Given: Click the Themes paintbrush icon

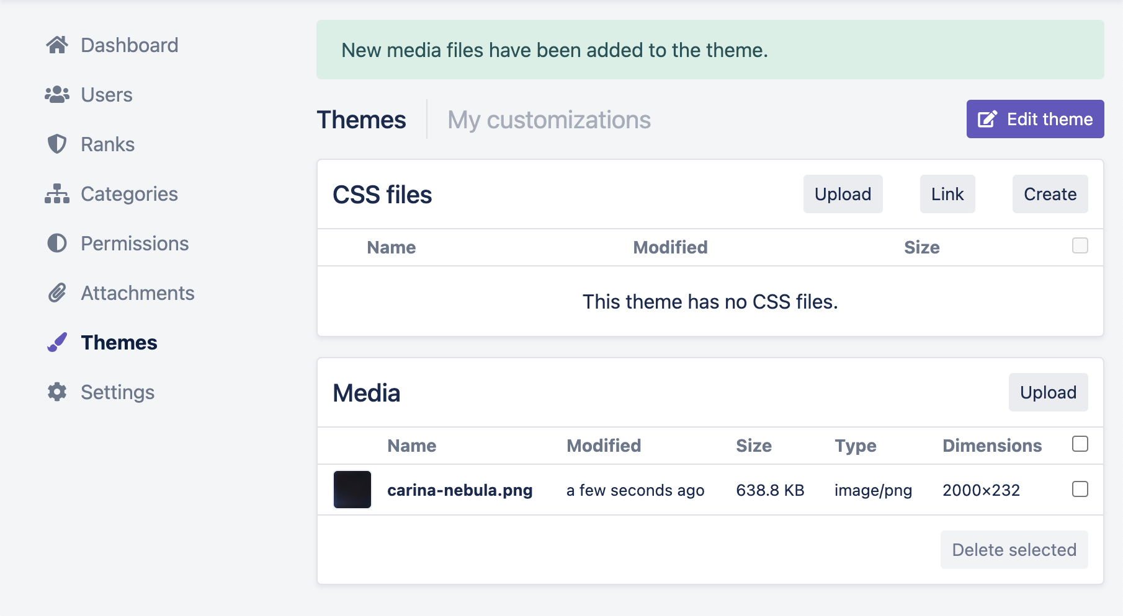Looking at the screenshot, I should [57, 343].
